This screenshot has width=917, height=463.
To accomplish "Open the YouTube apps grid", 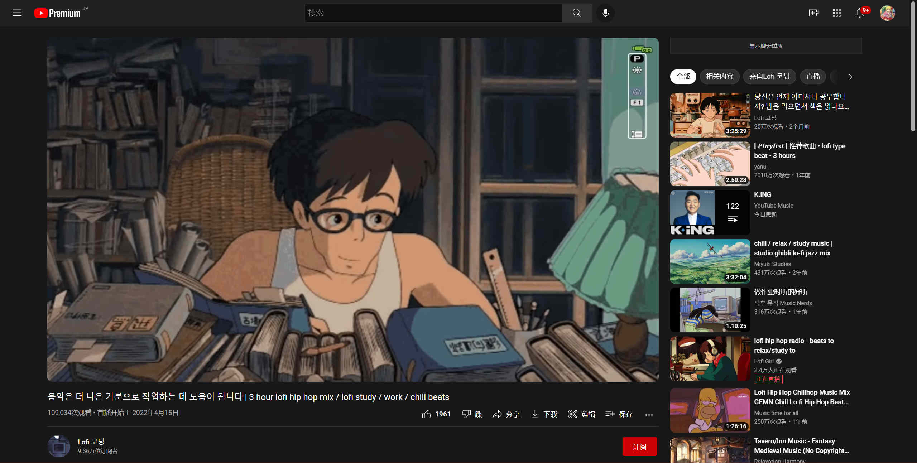I will tap(836, 13).
